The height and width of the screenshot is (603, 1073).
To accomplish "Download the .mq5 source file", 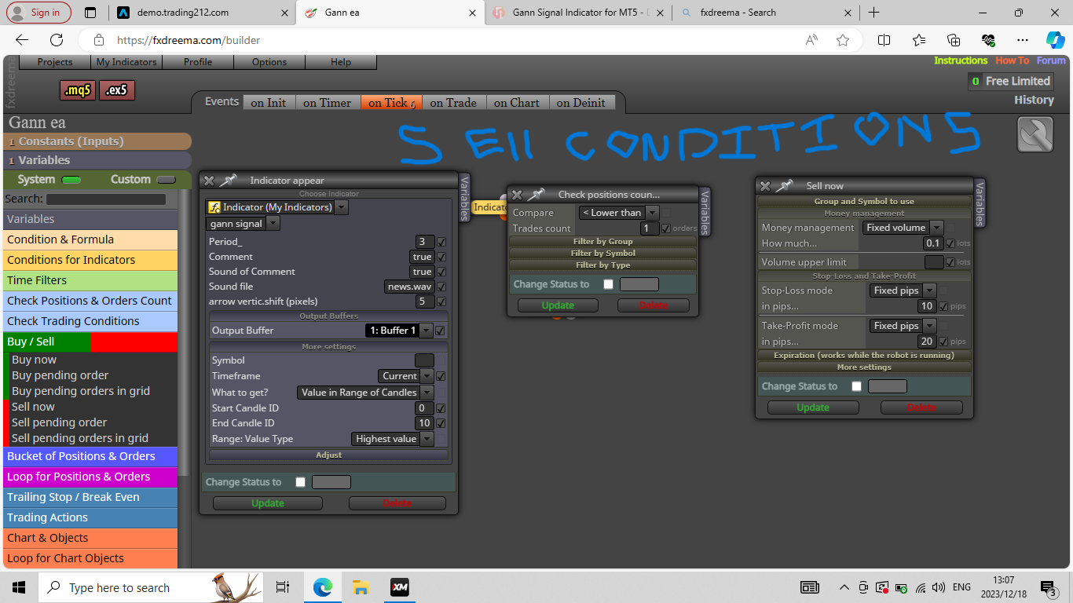I will tap(78, 90).
